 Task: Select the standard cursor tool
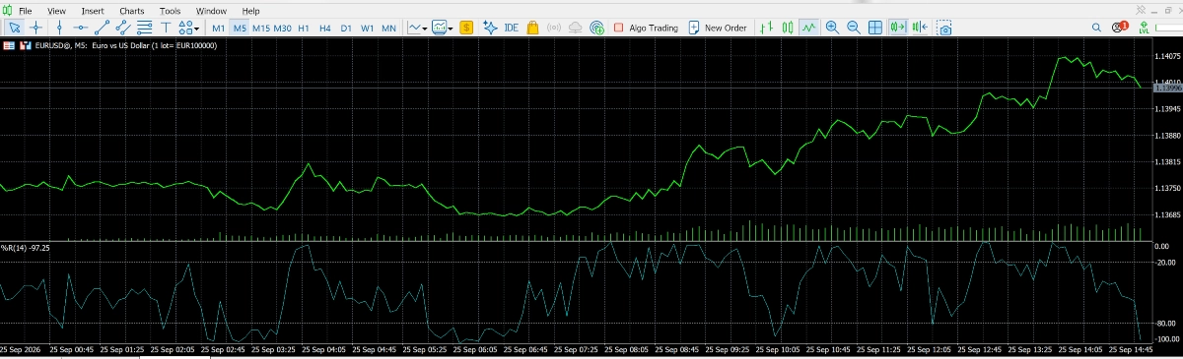tap(14, 28)
